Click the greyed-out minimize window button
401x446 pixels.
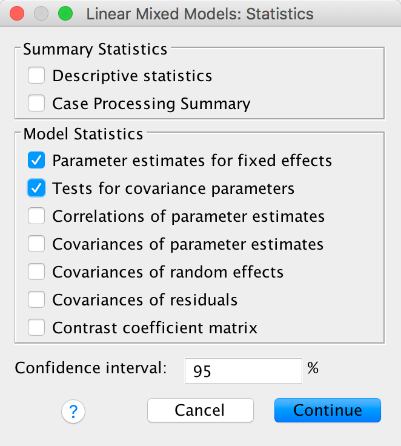click(41, 13)
